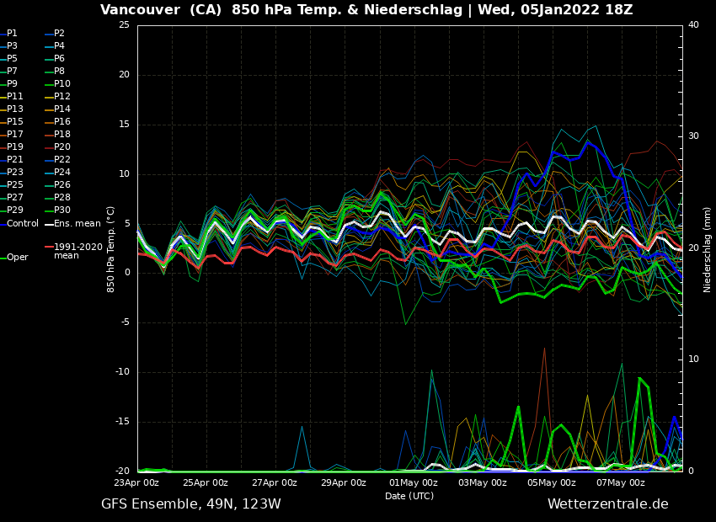Click the 850 hPa Temp. axis label

111,248
